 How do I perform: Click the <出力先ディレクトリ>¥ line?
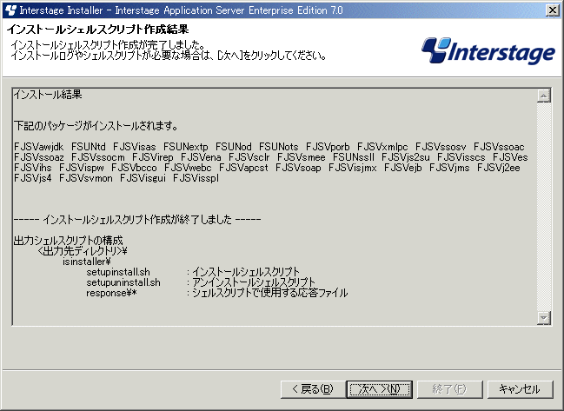(x=83, y=251)
